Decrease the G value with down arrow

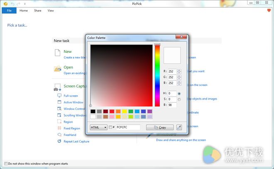[x=179, y=79]
